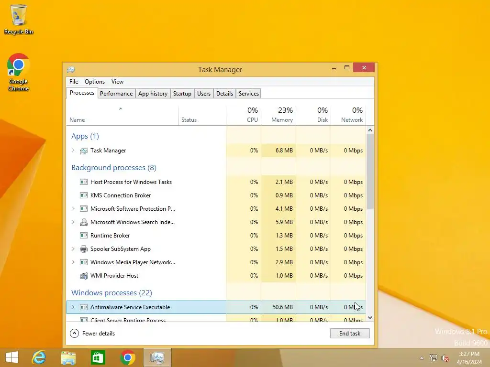Select the Processes tab

tap(82, 93)
